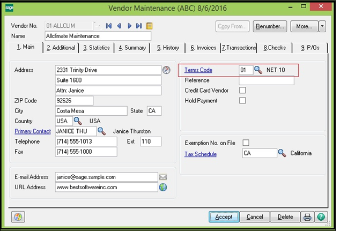Screen dimensions: 340x231
Task: Click the Ext field
Action: 151,141
